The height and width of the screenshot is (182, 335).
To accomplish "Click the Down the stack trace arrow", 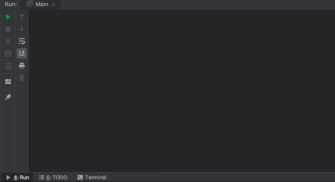I will pyautogui.click(x=22, y=29).
